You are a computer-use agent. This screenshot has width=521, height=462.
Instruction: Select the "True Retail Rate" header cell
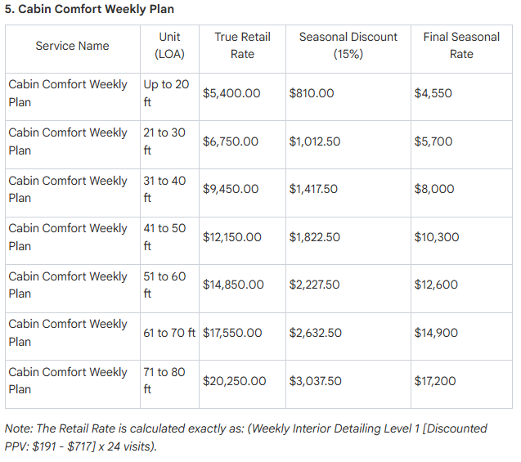coord(242,46)
